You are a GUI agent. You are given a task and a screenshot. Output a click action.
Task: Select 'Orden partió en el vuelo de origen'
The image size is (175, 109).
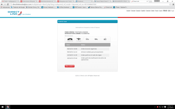point(91,55)
